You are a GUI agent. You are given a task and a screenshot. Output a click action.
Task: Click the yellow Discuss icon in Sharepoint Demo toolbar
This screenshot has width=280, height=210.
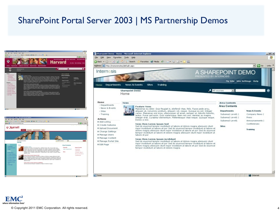[184, 62]
